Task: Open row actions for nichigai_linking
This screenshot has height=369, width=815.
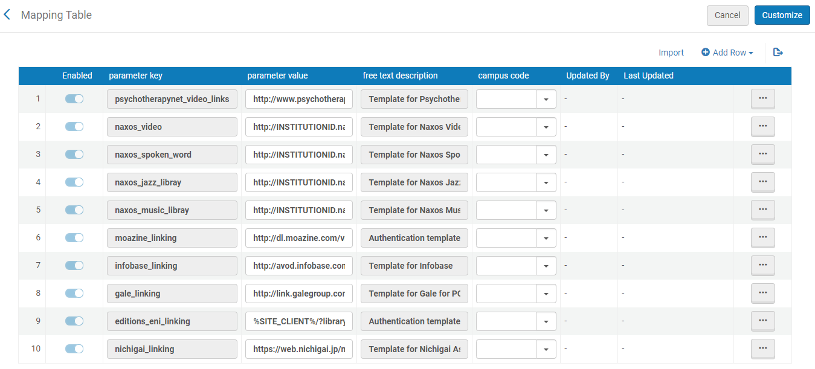Action: (762, 349)
